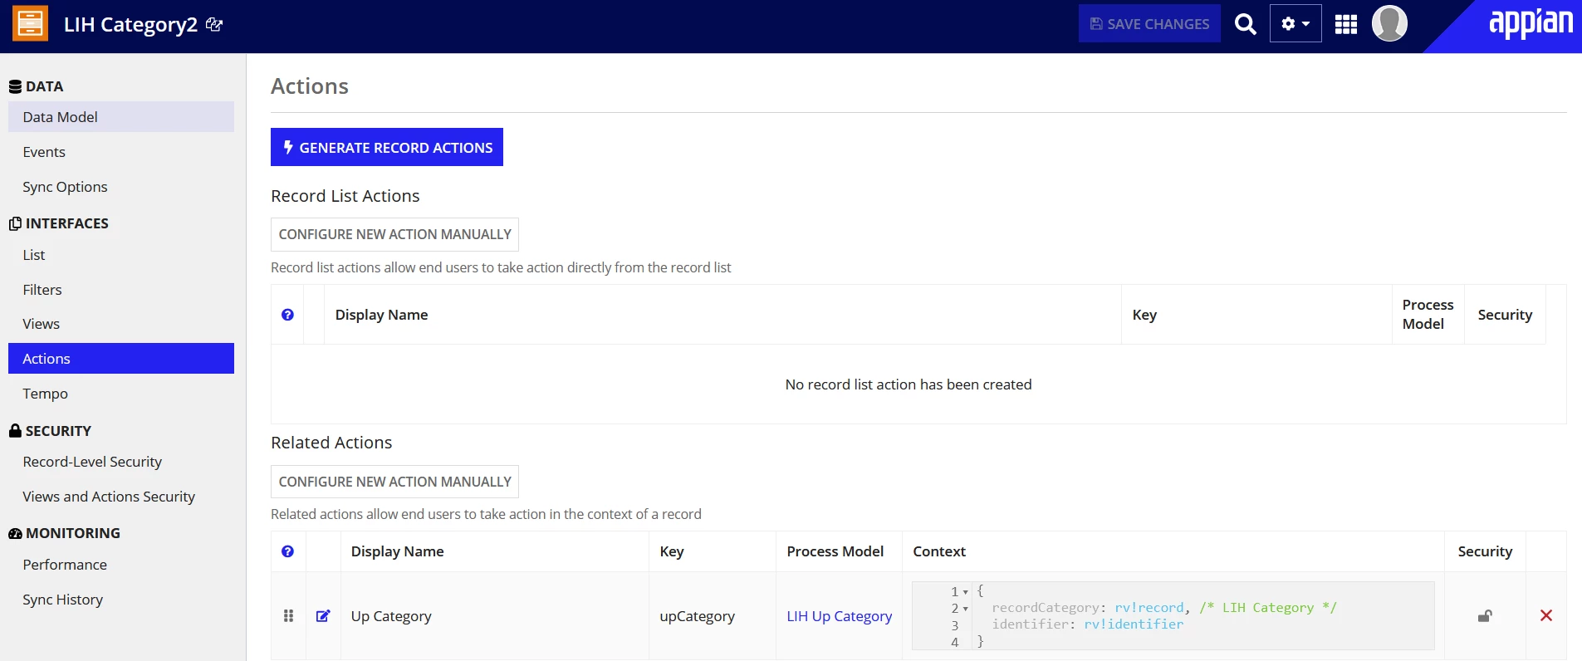The image size is (1582, 661).
Task: Open help for related actions table
Action: pos(287,551)
